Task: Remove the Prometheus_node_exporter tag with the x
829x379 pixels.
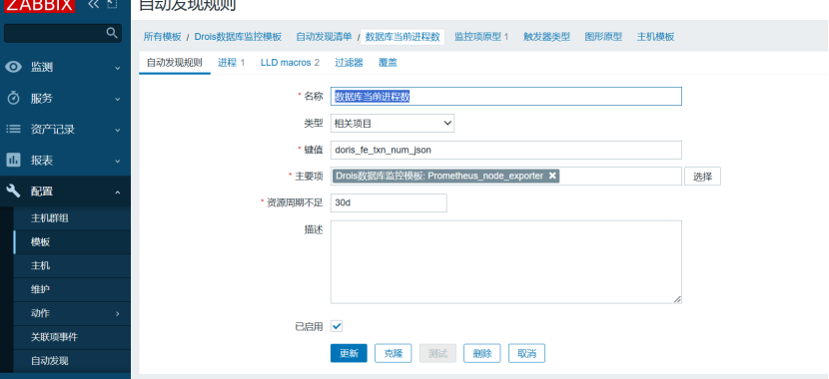Action: coord(552,176)
